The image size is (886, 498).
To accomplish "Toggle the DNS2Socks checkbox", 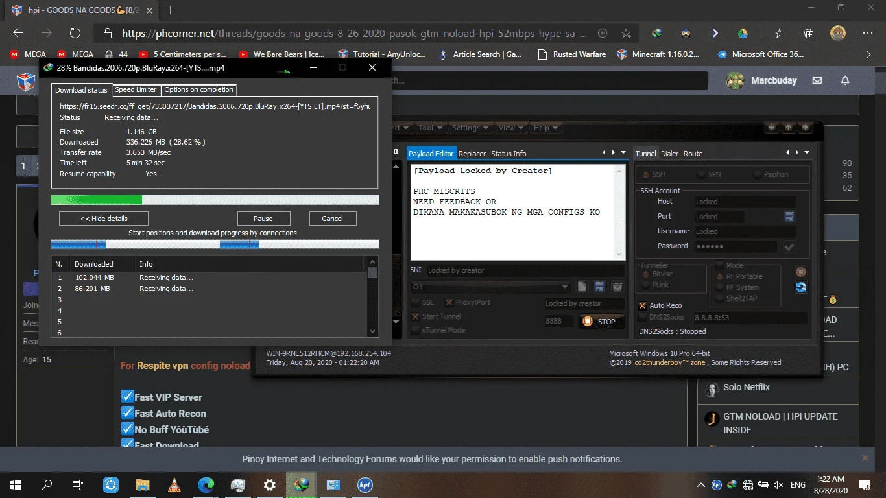I will [643, 317].
